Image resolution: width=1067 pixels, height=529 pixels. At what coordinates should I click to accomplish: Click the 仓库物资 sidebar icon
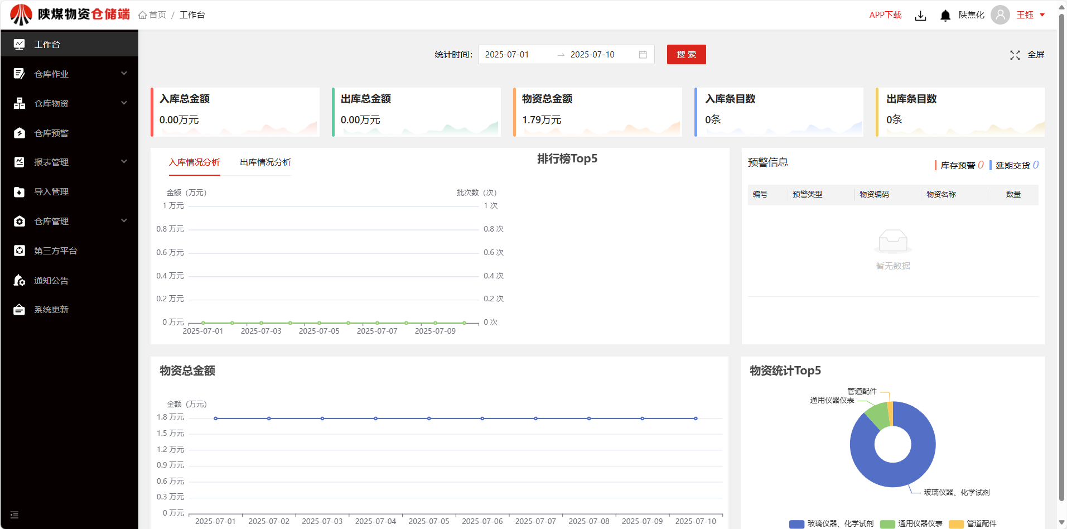(19, 103)
